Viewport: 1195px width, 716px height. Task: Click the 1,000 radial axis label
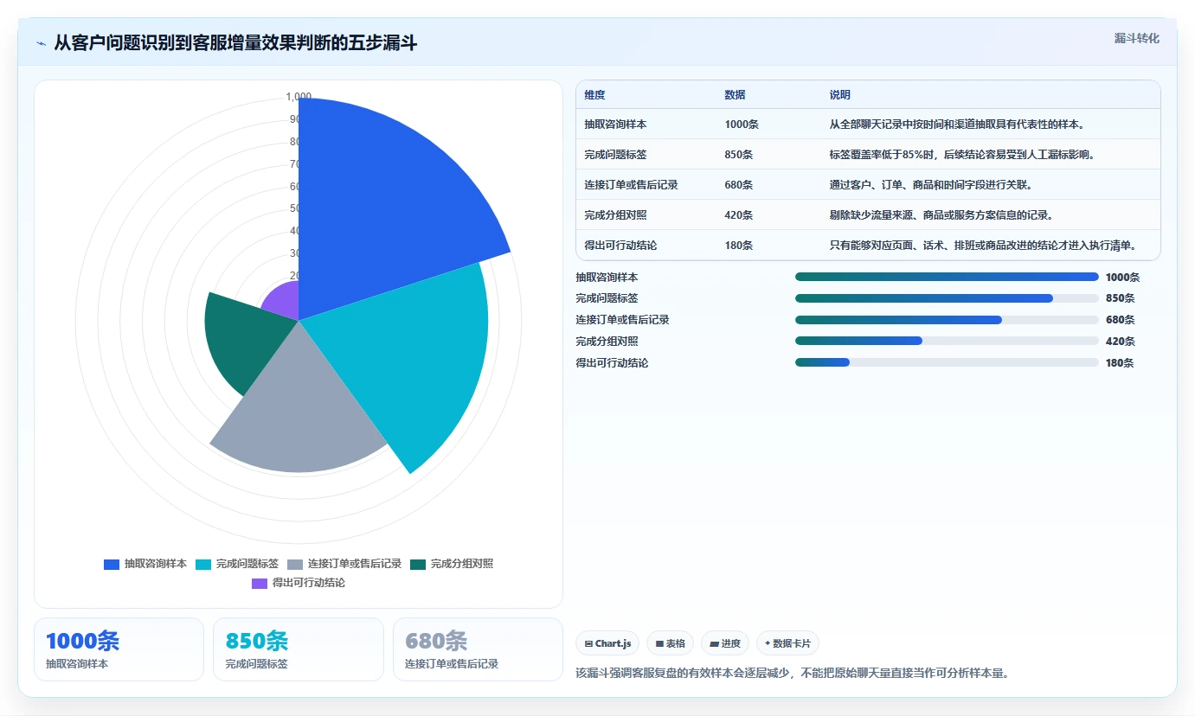pyautogui.click(x=299, y=97)
